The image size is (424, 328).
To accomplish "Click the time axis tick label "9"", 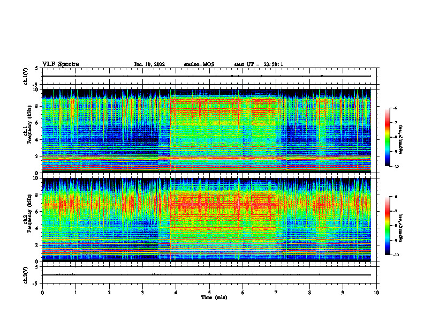I will coord(343,292).
